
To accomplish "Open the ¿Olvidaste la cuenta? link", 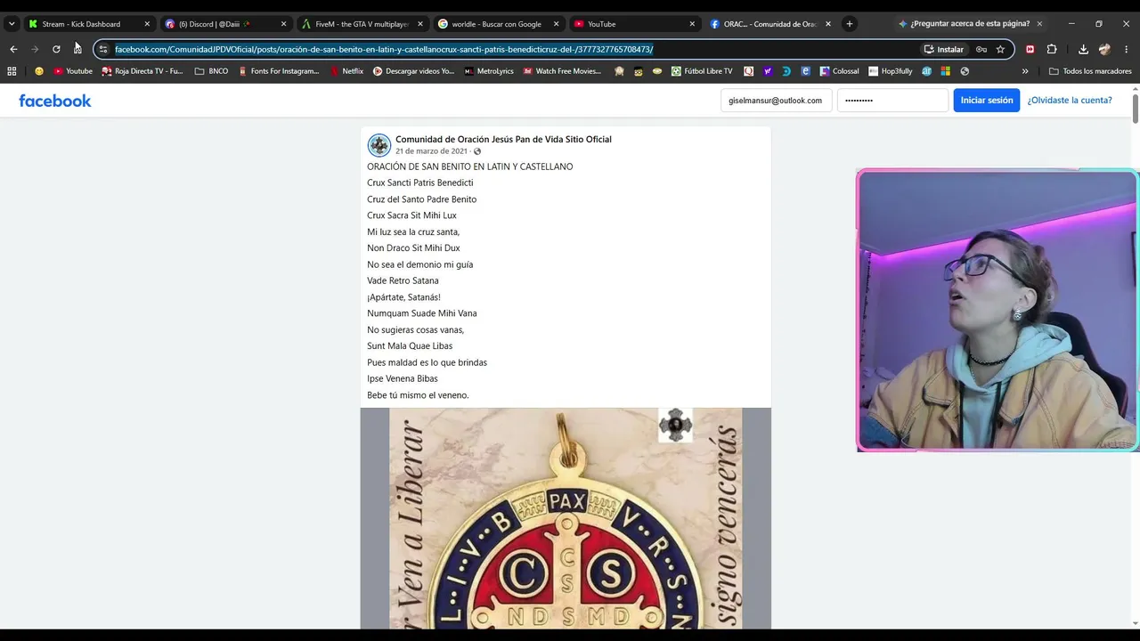I will coord(1070,101).
